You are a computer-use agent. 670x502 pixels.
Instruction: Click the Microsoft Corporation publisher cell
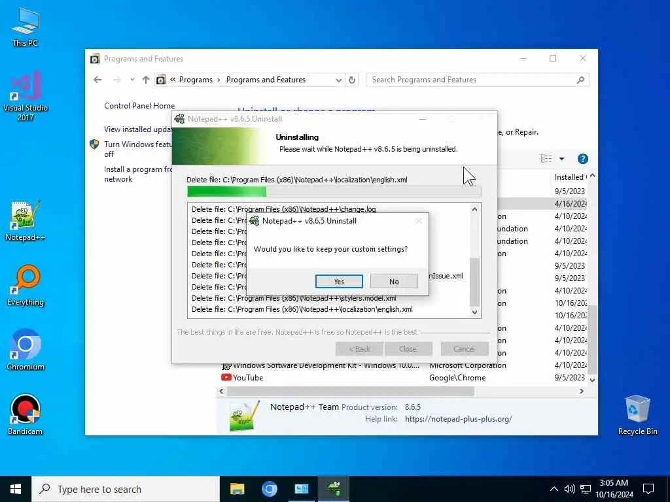467,365
